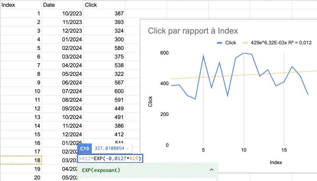The height and width of the screenshot is (181, 317).
Task: Select the index cell with value 12
Action: 21,109
